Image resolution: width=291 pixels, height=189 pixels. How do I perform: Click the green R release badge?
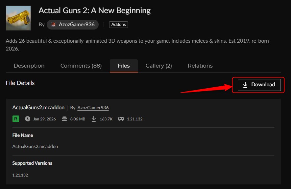coord(15,119)
